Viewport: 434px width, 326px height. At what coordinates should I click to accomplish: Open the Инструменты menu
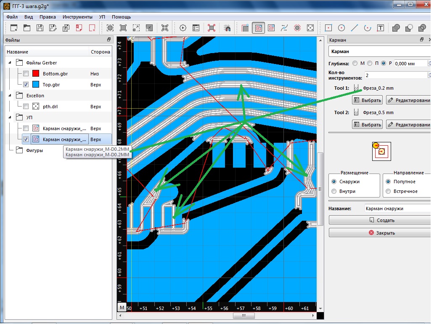pos(77,17)
